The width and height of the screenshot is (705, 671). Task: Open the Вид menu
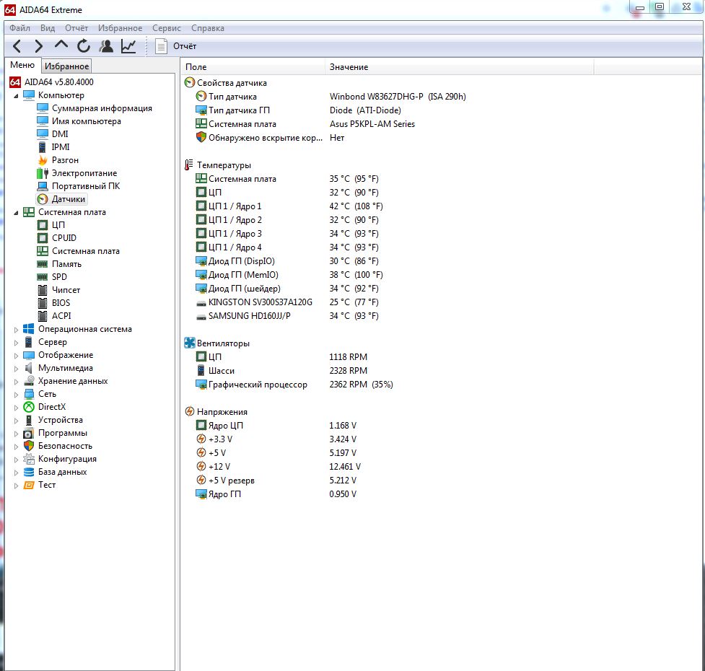48,28
